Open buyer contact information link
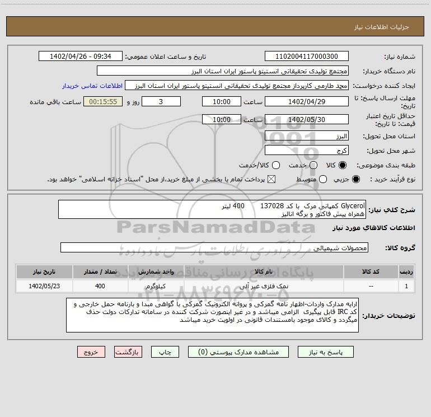This screenshot has height=417, width=431. pos(92,86)
